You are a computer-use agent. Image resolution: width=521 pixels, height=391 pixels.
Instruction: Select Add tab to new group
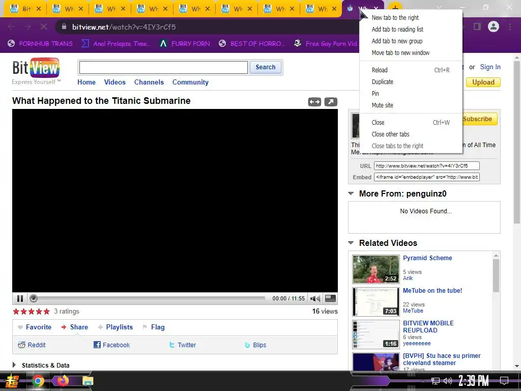[x=411, y=41]
